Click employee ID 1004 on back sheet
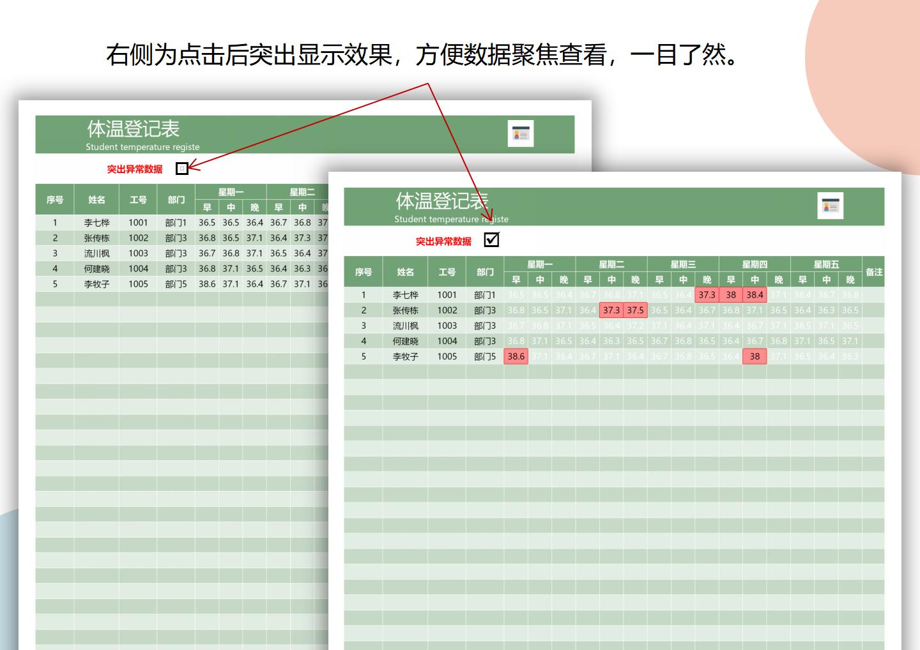 (x=138, y=269)
